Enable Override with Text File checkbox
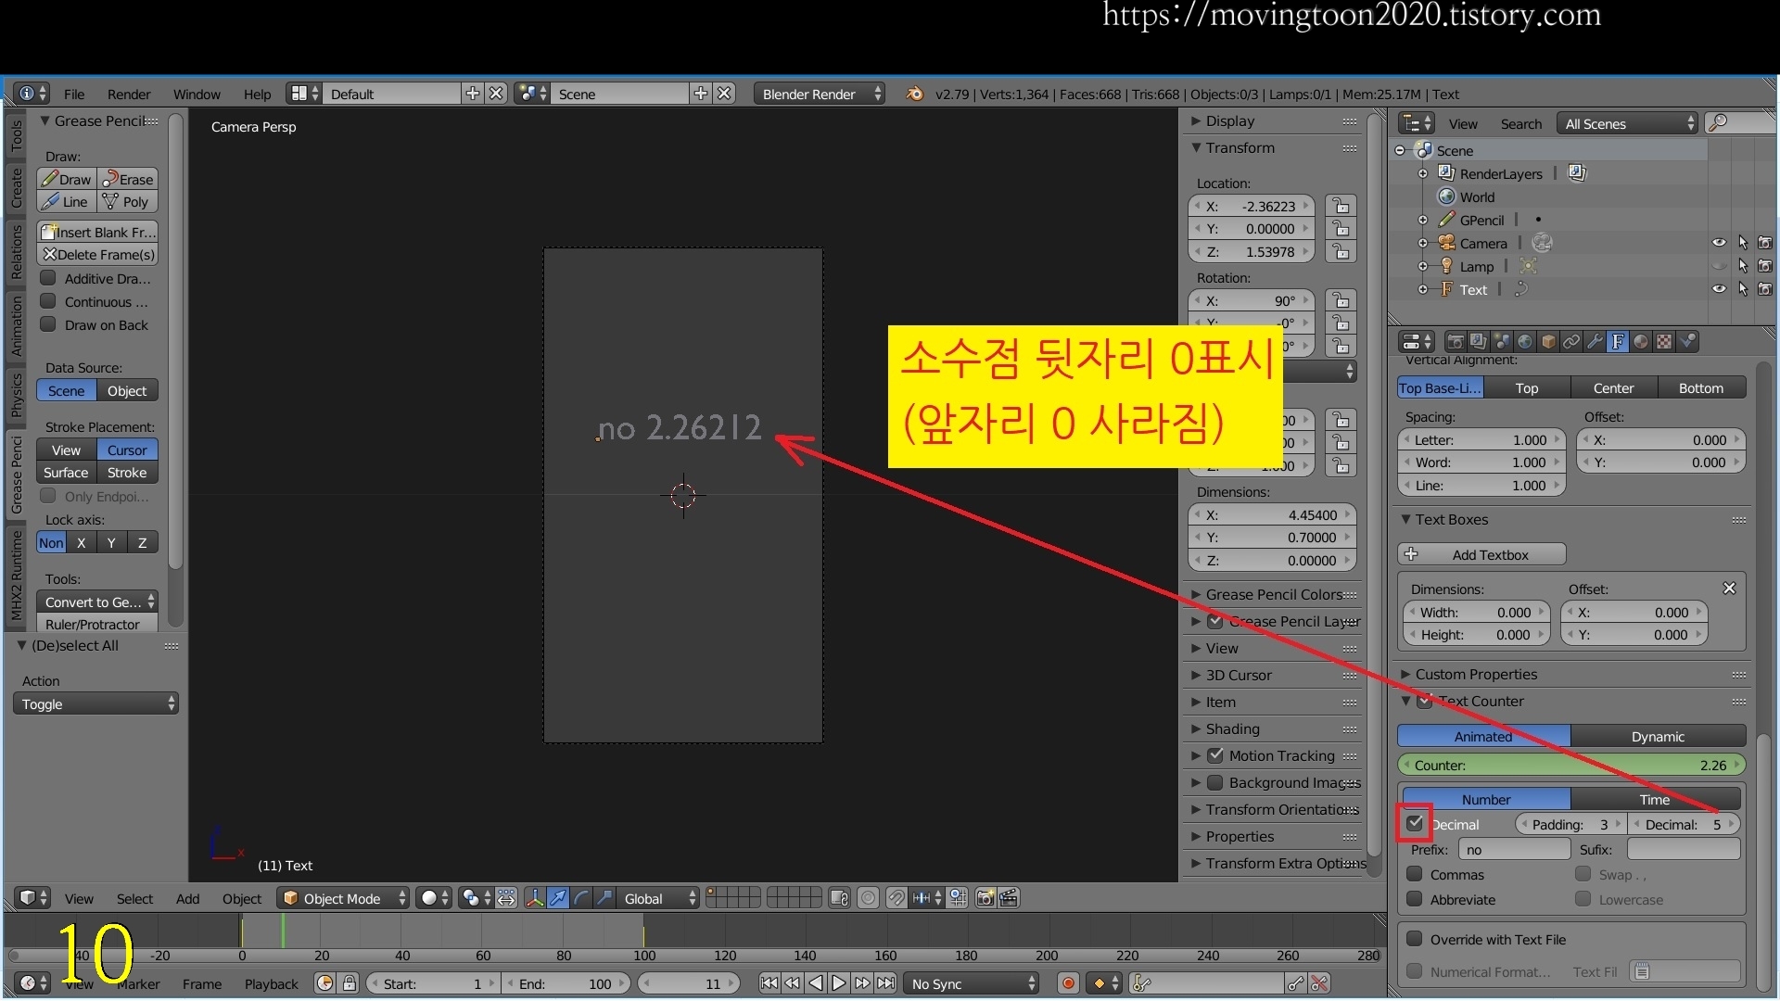This screenshot has width=1780, height=1001. [x=1415, y=939]
